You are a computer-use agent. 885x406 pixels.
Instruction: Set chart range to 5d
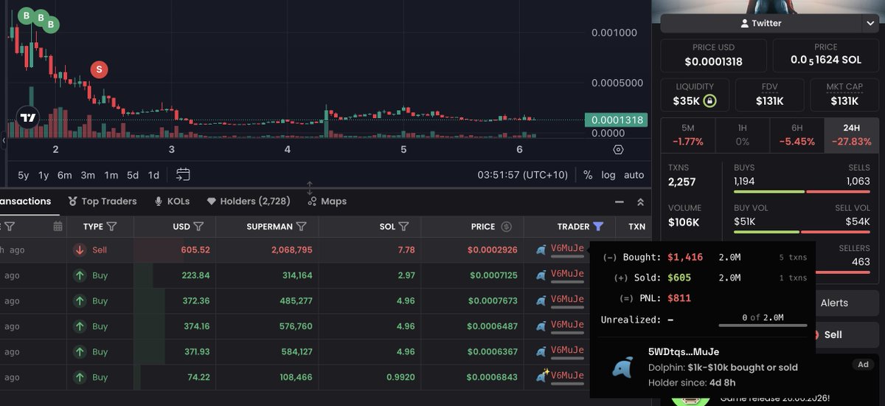point(133,175)
